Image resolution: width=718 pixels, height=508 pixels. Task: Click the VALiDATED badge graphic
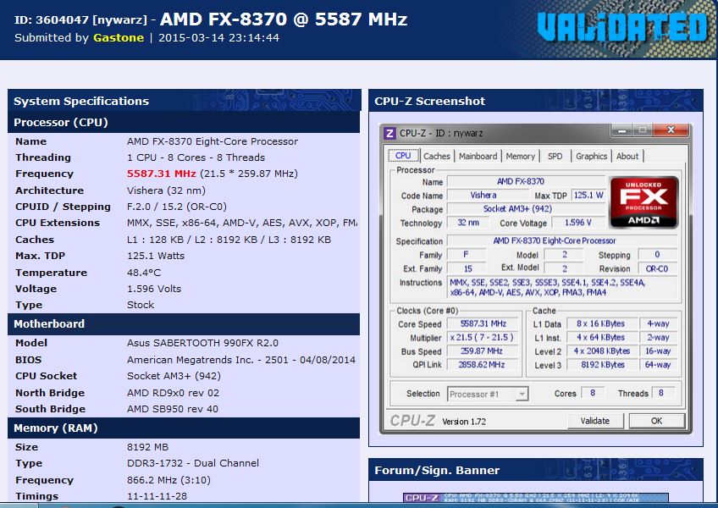(623, 27)
